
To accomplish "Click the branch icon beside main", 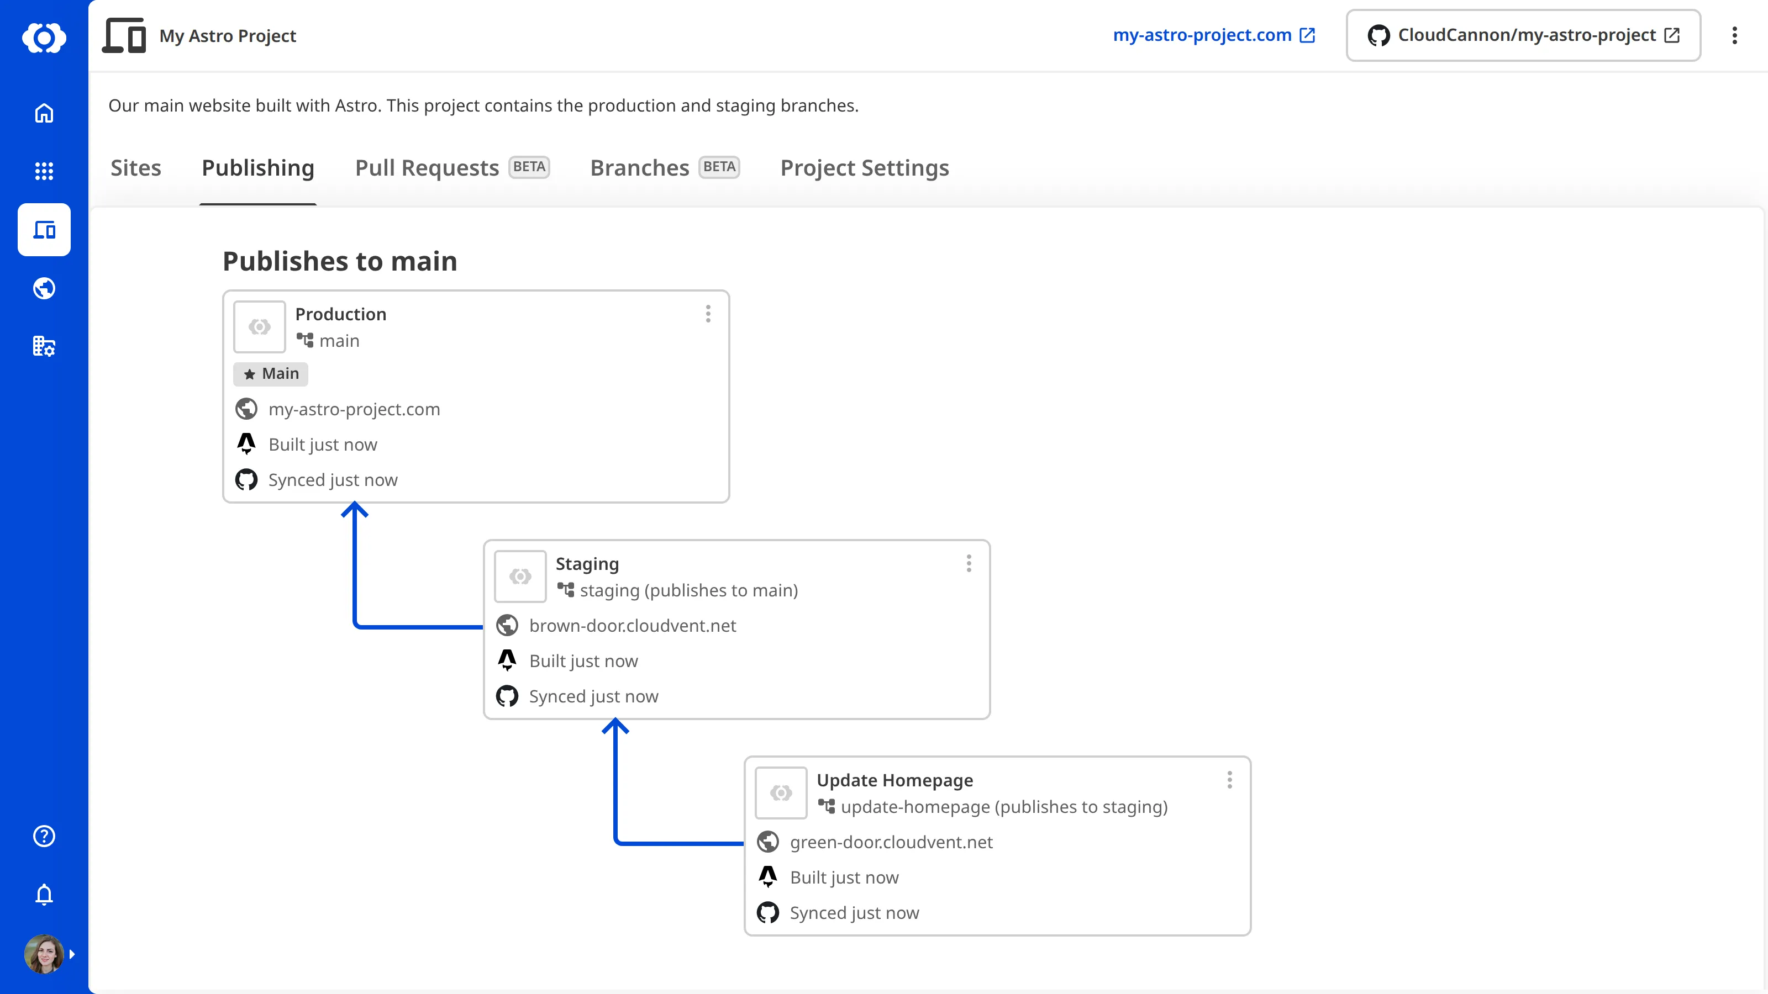I will pyautogui.click(x=305, y=340).
